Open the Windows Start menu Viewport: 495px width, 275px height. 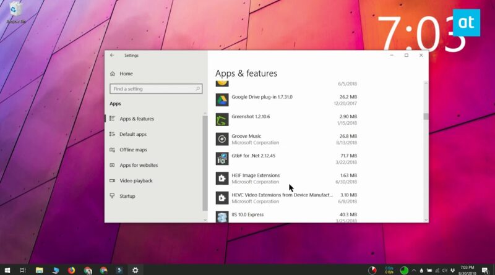tap(7, 270)
